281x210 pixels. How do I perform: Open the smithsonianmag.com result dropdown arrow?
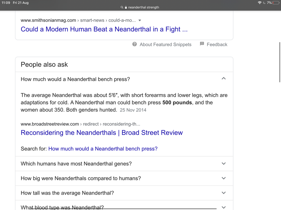(140, 20)
